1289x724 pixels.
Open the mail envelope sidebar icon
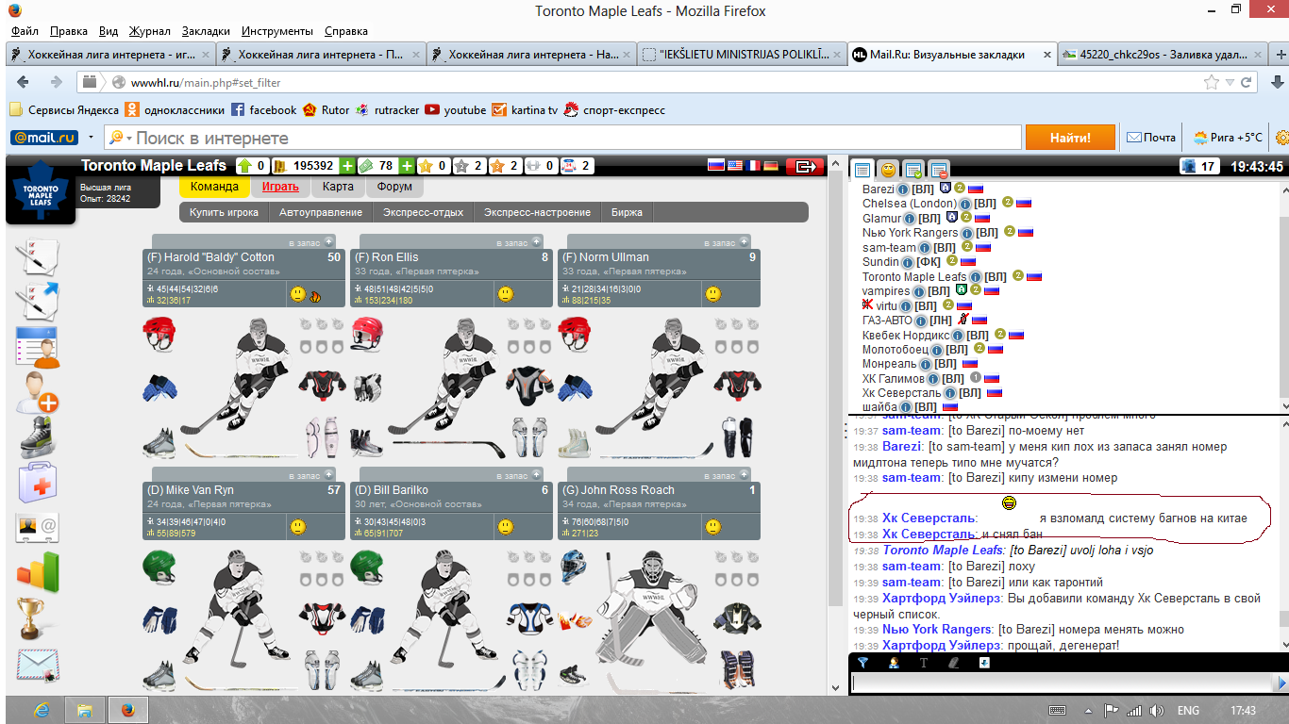pos(38,665)
